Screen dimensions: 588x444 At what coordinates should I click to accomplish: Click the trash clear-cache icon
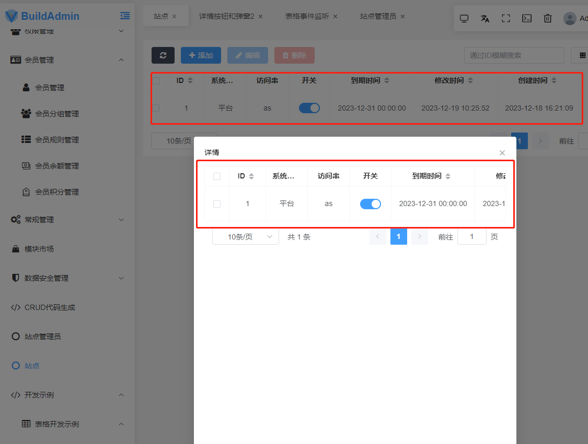[548, 18]
